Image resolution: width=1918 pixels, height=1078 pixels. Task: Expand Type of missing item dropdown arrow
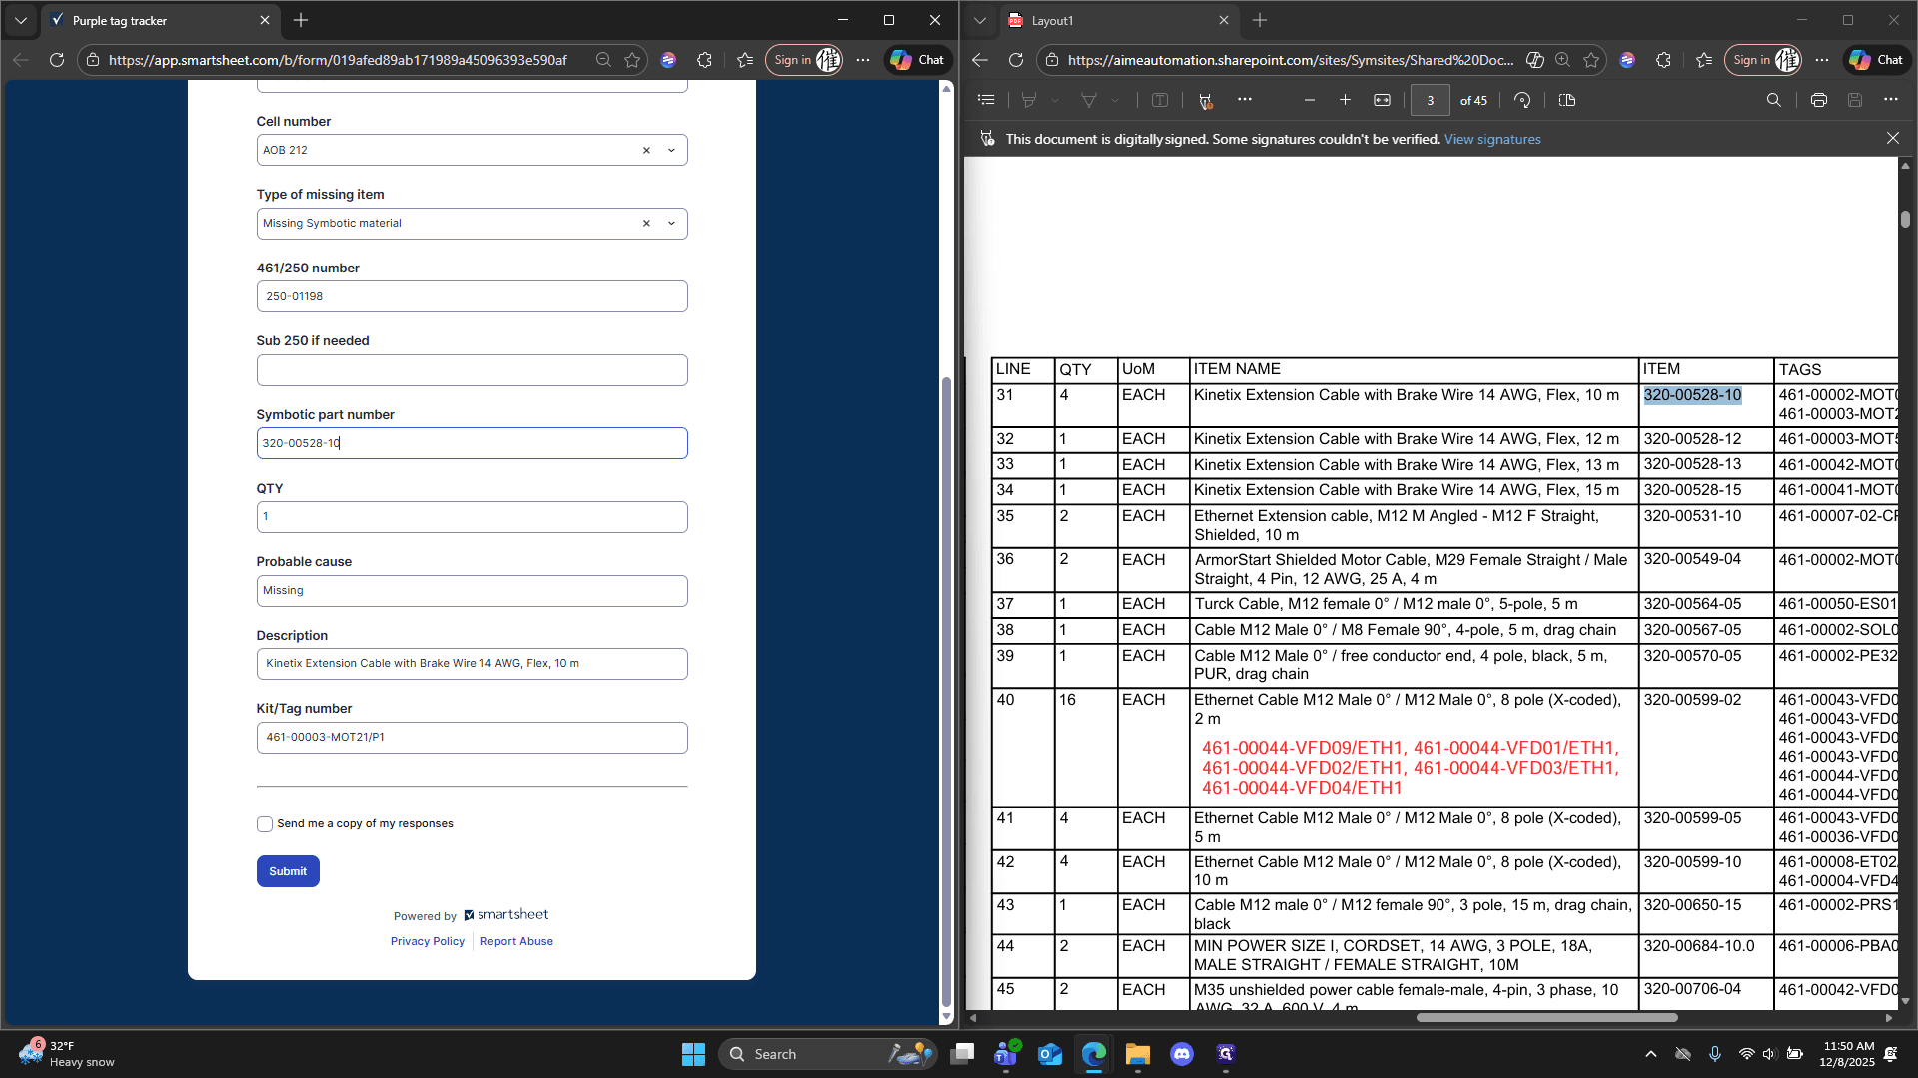point(671,224)
